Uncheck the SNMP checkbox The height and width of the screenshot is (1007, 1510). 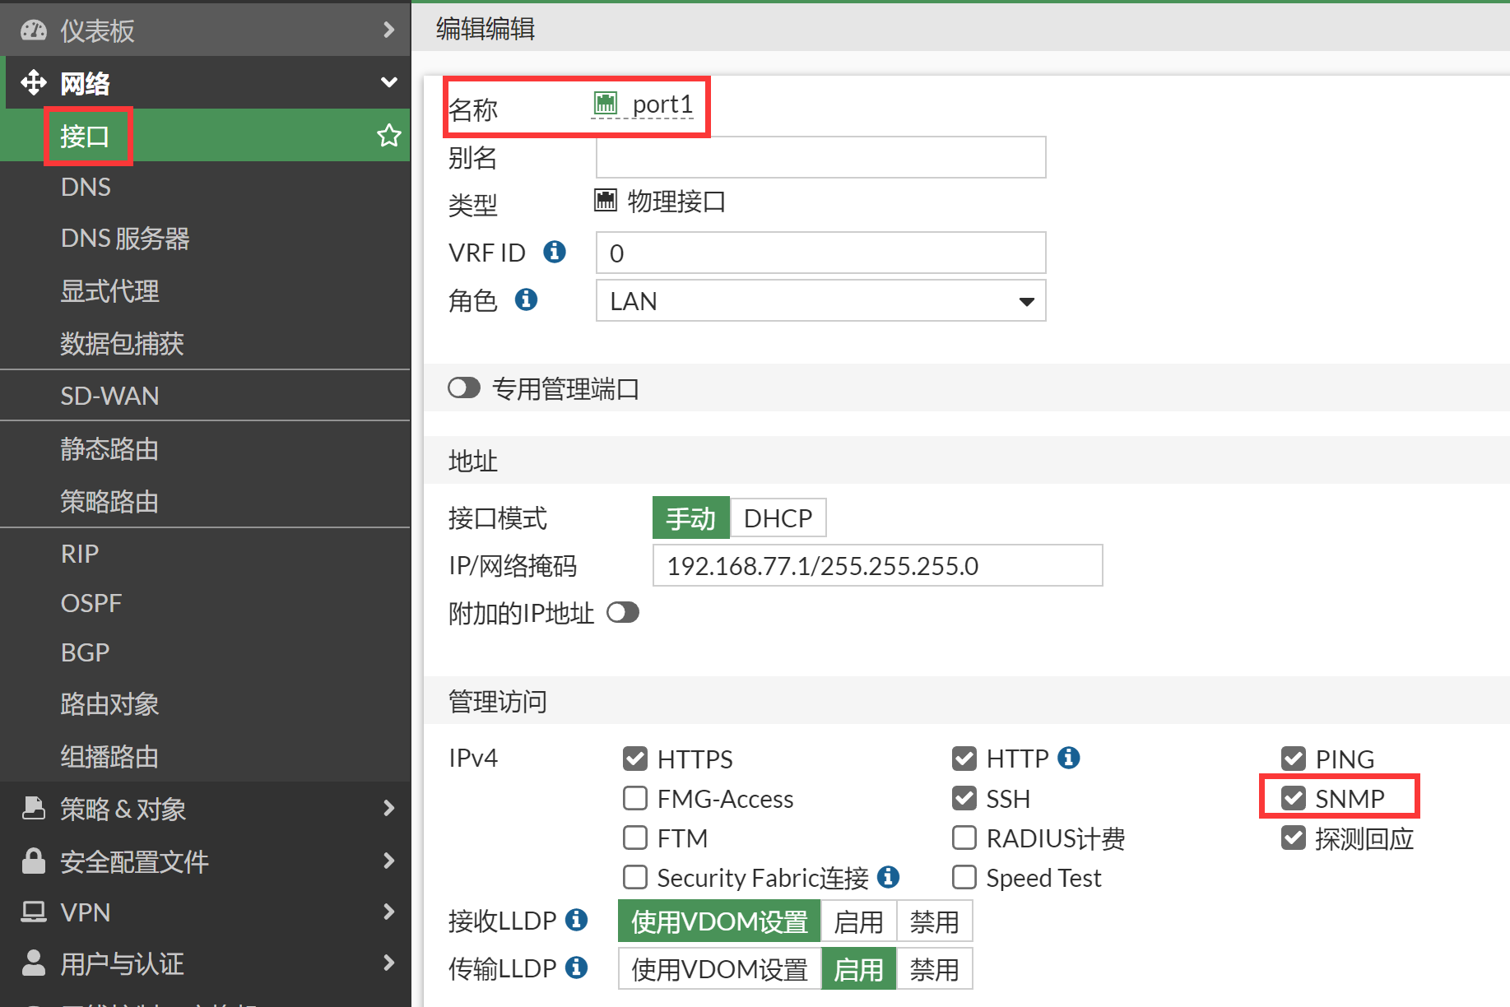tap(1294, 798)
